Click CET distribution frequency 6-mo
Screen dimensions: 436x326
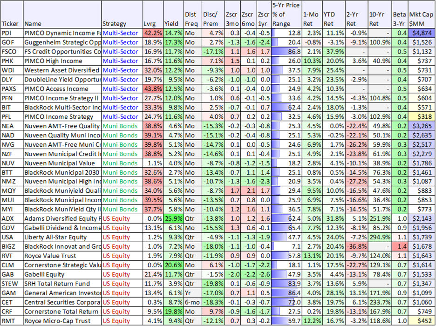pos(193,302)
